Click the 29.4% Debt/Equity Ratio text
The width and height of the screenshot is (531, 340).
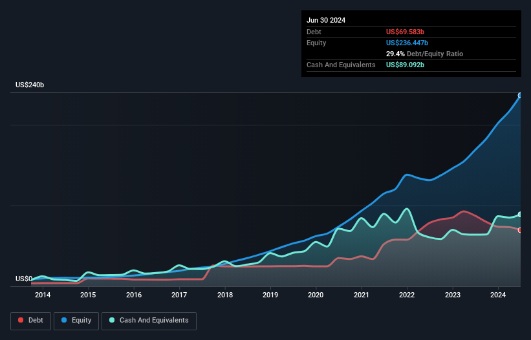click(x=424, y=54)
